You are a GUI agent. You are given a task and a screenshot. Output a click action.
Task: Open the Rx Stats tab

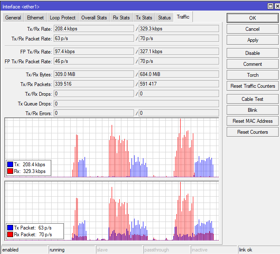[x=121, y=18]
